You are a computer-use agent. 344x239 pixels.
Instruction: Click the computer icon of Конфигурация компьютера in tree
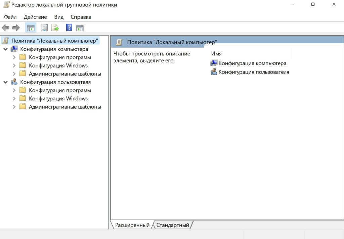[x=14, y=49]
